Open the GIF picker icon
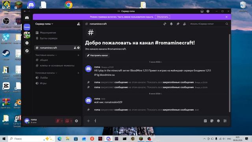The height and width of the screenshot is (142, 252). 205,121
